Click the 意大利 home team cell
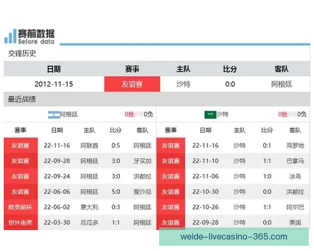314x251 pixels. click(89, 207)
